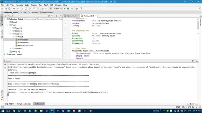Screen dimensions: 202x113
Task: Expand the top-level Result folder
Action: [x=7, y=22]
